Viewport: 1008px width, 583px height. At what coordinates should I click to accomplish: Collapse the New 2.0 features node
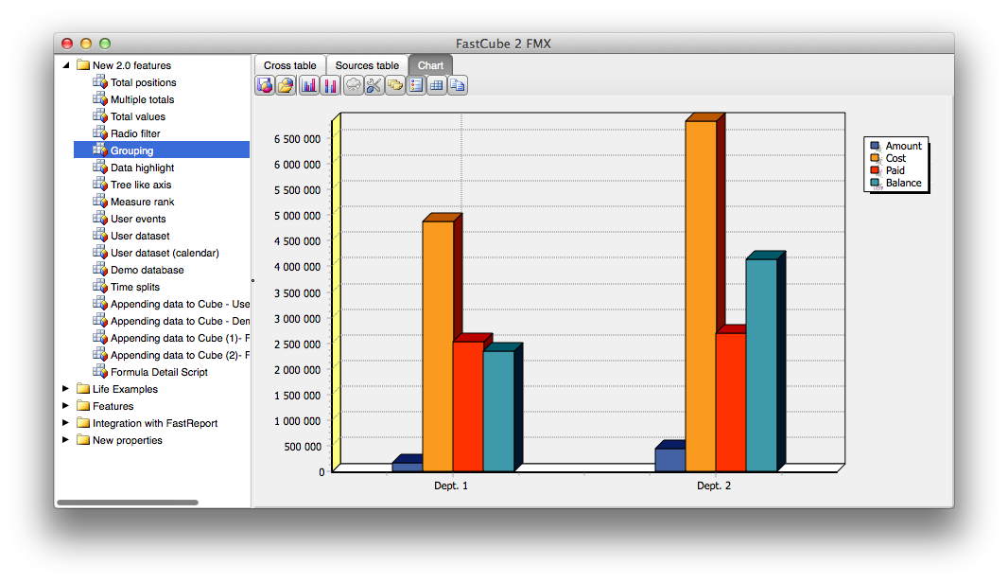(x=65, y=65)
